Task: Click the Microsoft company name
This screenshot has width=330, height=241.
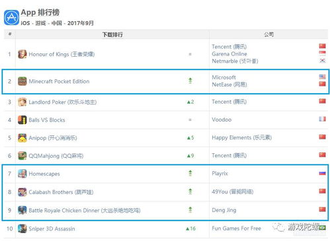Action: point(224,77)
